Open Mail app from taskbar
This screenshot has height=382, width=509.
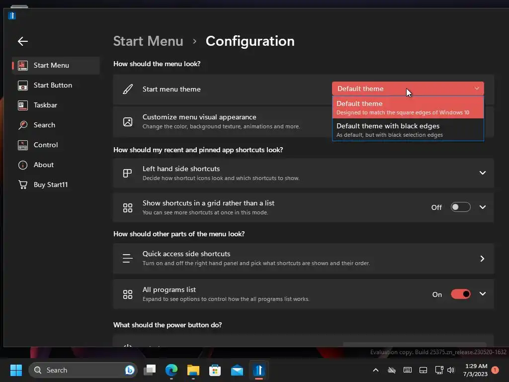[x=237, y=370]
